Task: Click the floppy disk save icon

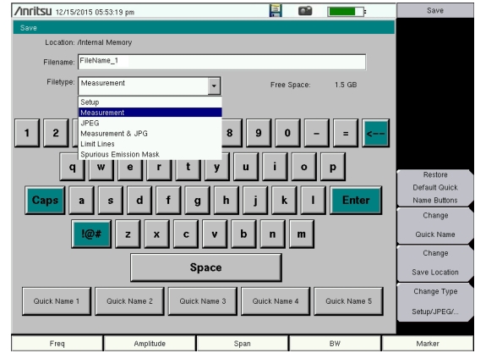Action: tap(276, 11)
